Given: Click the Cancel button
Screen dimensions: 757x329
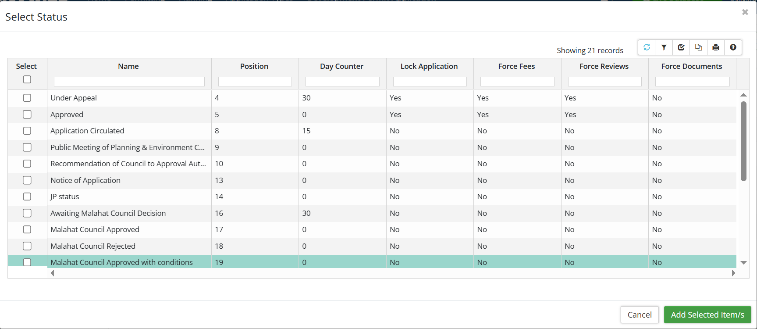Looking at the screenshot, I should pyautogui.click(x=639, y=315).
